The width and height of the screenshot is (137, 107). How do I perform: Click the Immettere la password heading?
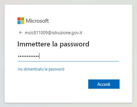click(53, 44)
